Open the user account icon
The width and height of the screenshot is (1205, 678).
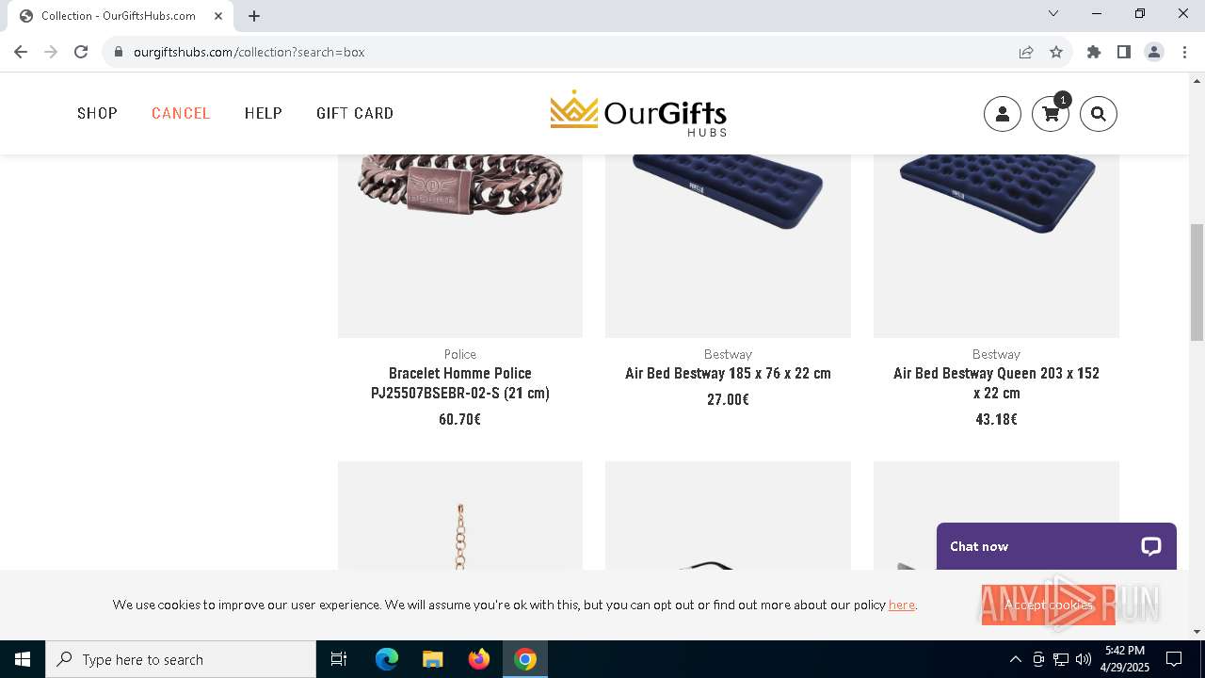tap(1002, 114)
